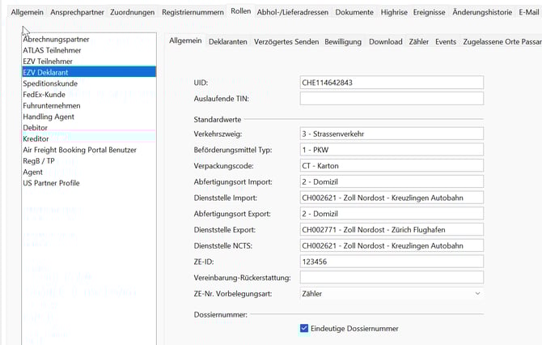
Task: Focus the Vereinbarung-Rückerstattung field
Action: 392,278
